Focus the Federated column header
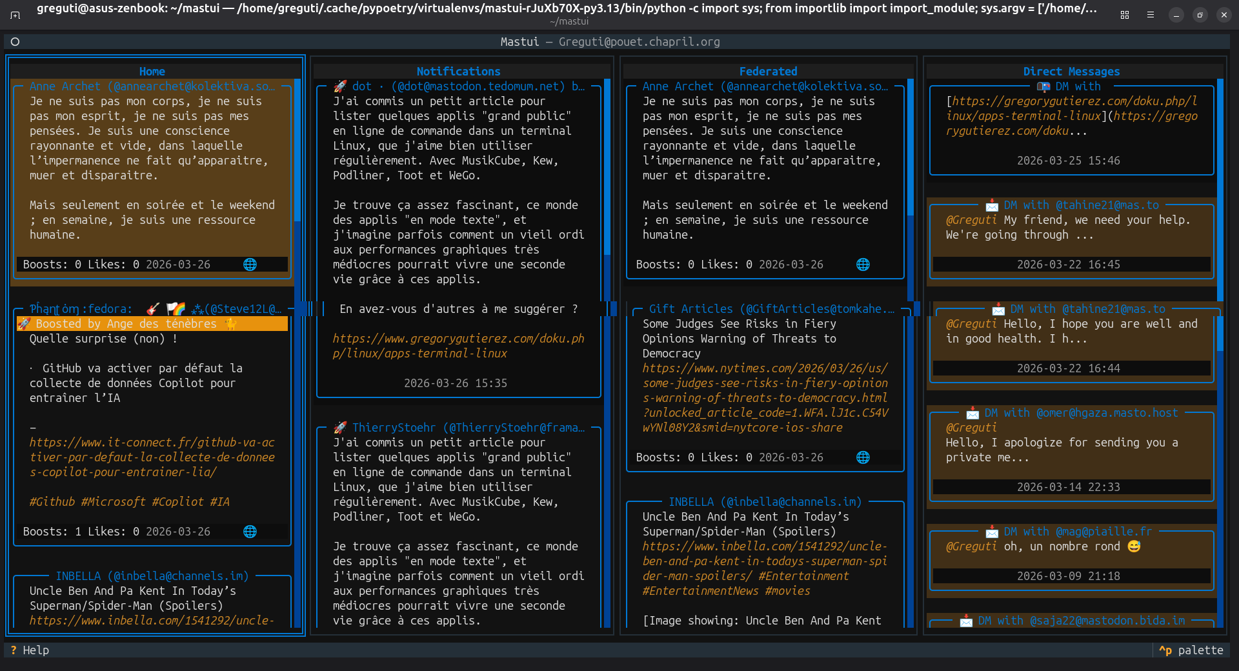 point(768,72)
